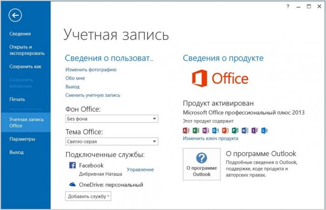Image resolution: width=326 pixels, height=210 pixels.
Task: Click the orange Office logo
Action: (x=220, y=78)
